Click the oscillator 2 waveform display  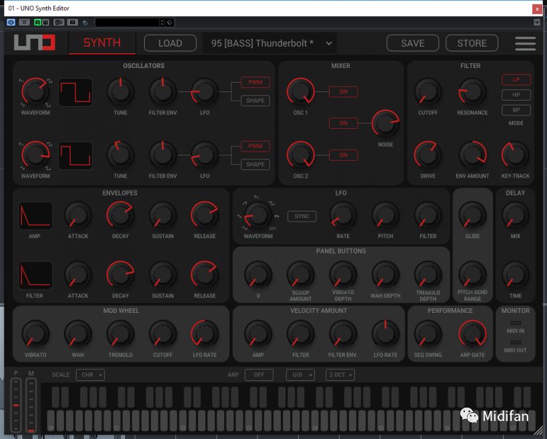click(75, 155)
